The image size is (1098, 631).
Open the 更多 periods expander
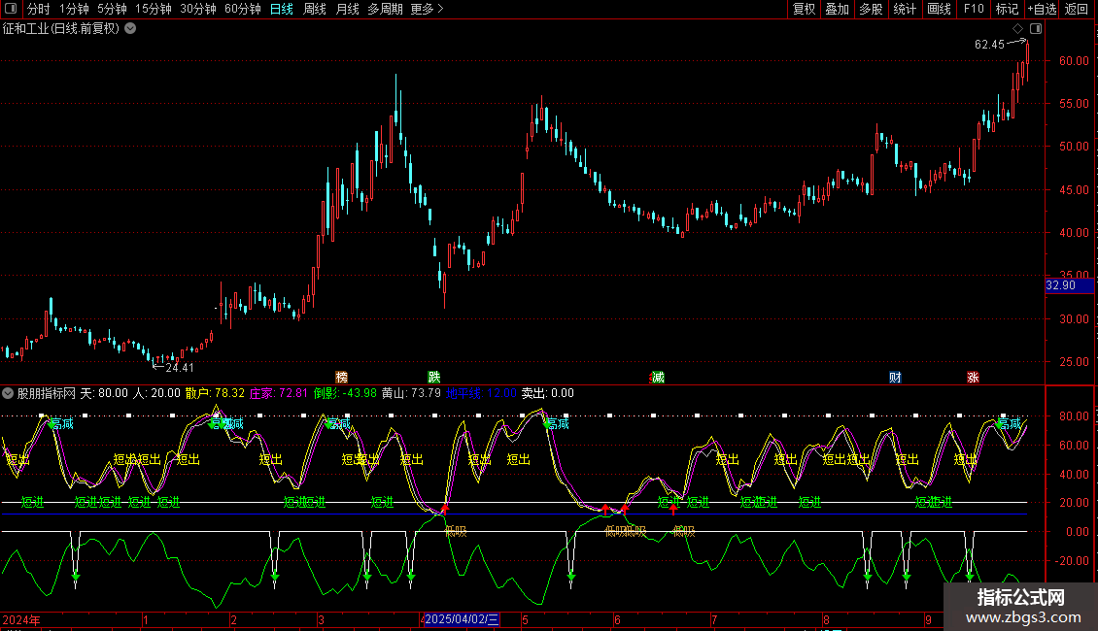click(x=427, y=9)
